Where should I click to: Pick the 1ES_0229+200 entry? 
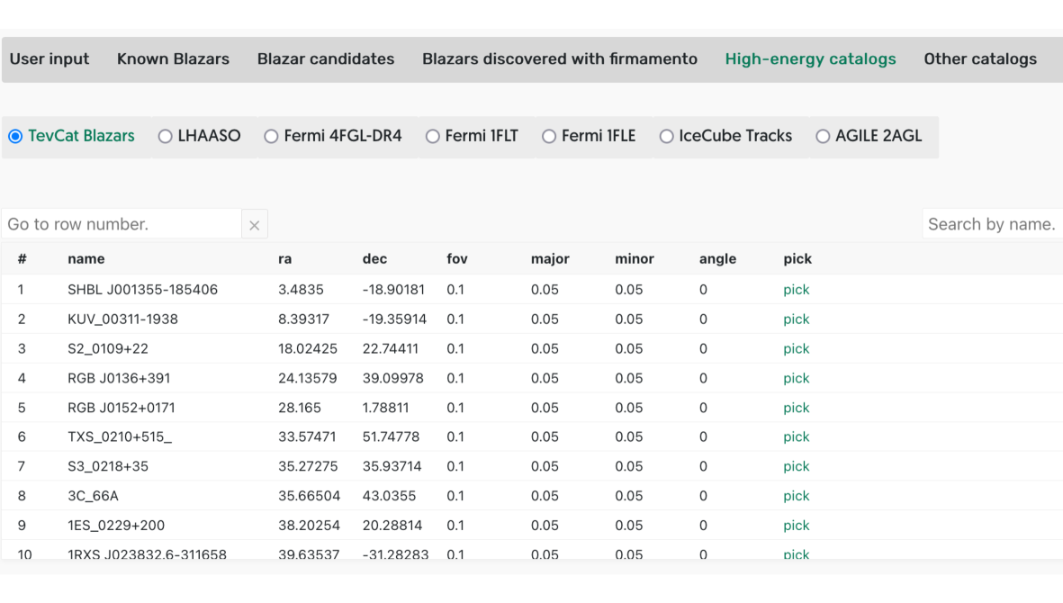click(x=796, y=526)
